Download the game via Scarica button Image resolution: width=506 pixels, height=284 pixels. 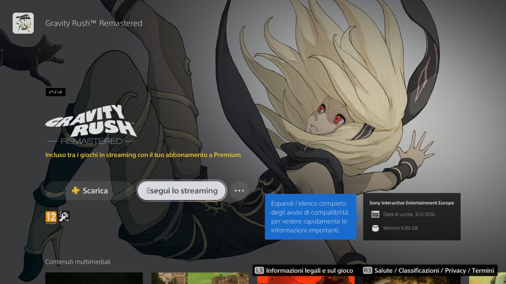tap(89, 191)
